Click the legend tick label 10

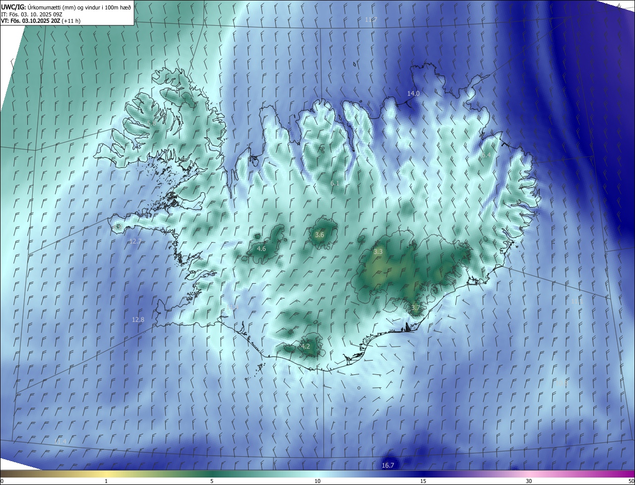pyautogui.click(x=317, y=481)
